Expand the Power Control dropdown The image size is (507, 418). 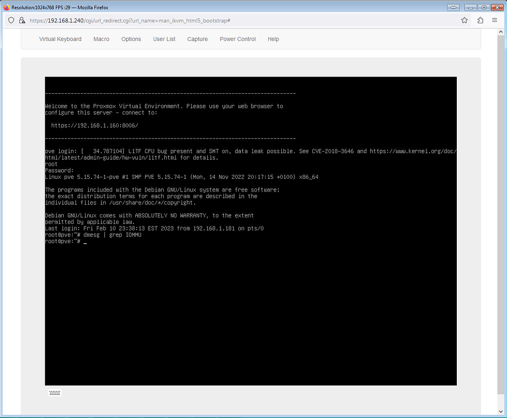[237, 39]
